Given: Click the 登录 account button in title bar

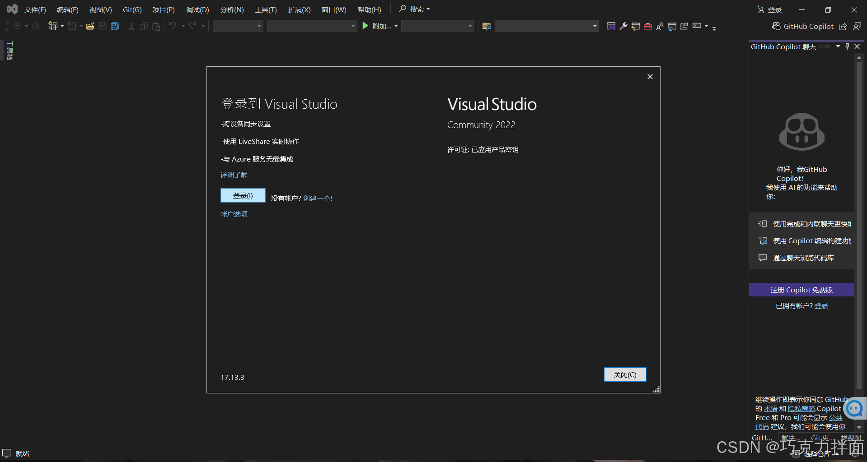Looking at the screenshot, I should (x=769, y=9).
